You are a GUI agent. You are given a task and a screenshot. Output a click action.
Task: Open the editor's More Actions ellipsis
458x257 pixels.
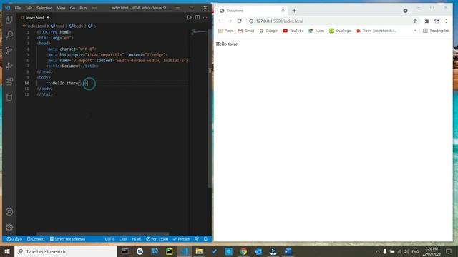tap(205, 17)
